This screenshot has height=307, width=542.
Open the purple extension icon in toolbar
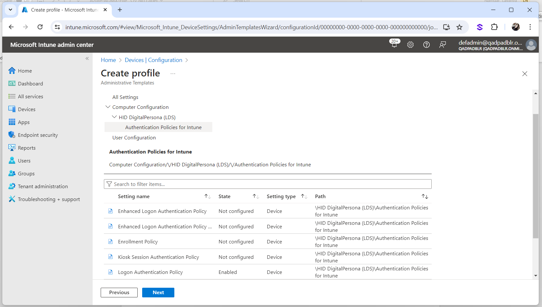point(480,27)
